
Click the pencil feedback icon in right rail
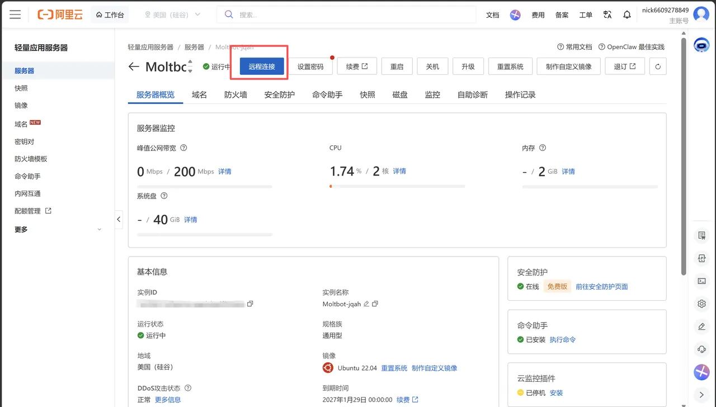(x=701, y=326)
